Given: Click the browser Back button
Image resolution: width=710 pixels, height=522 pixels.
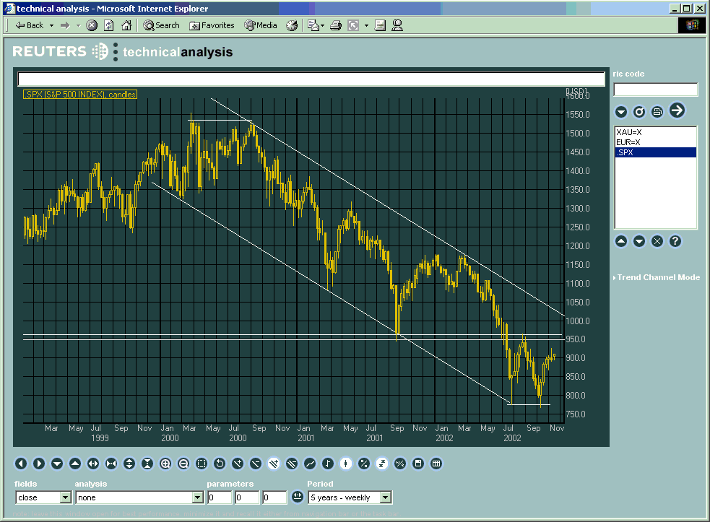Looking at the screenshot, I should (x=30, y=25).
